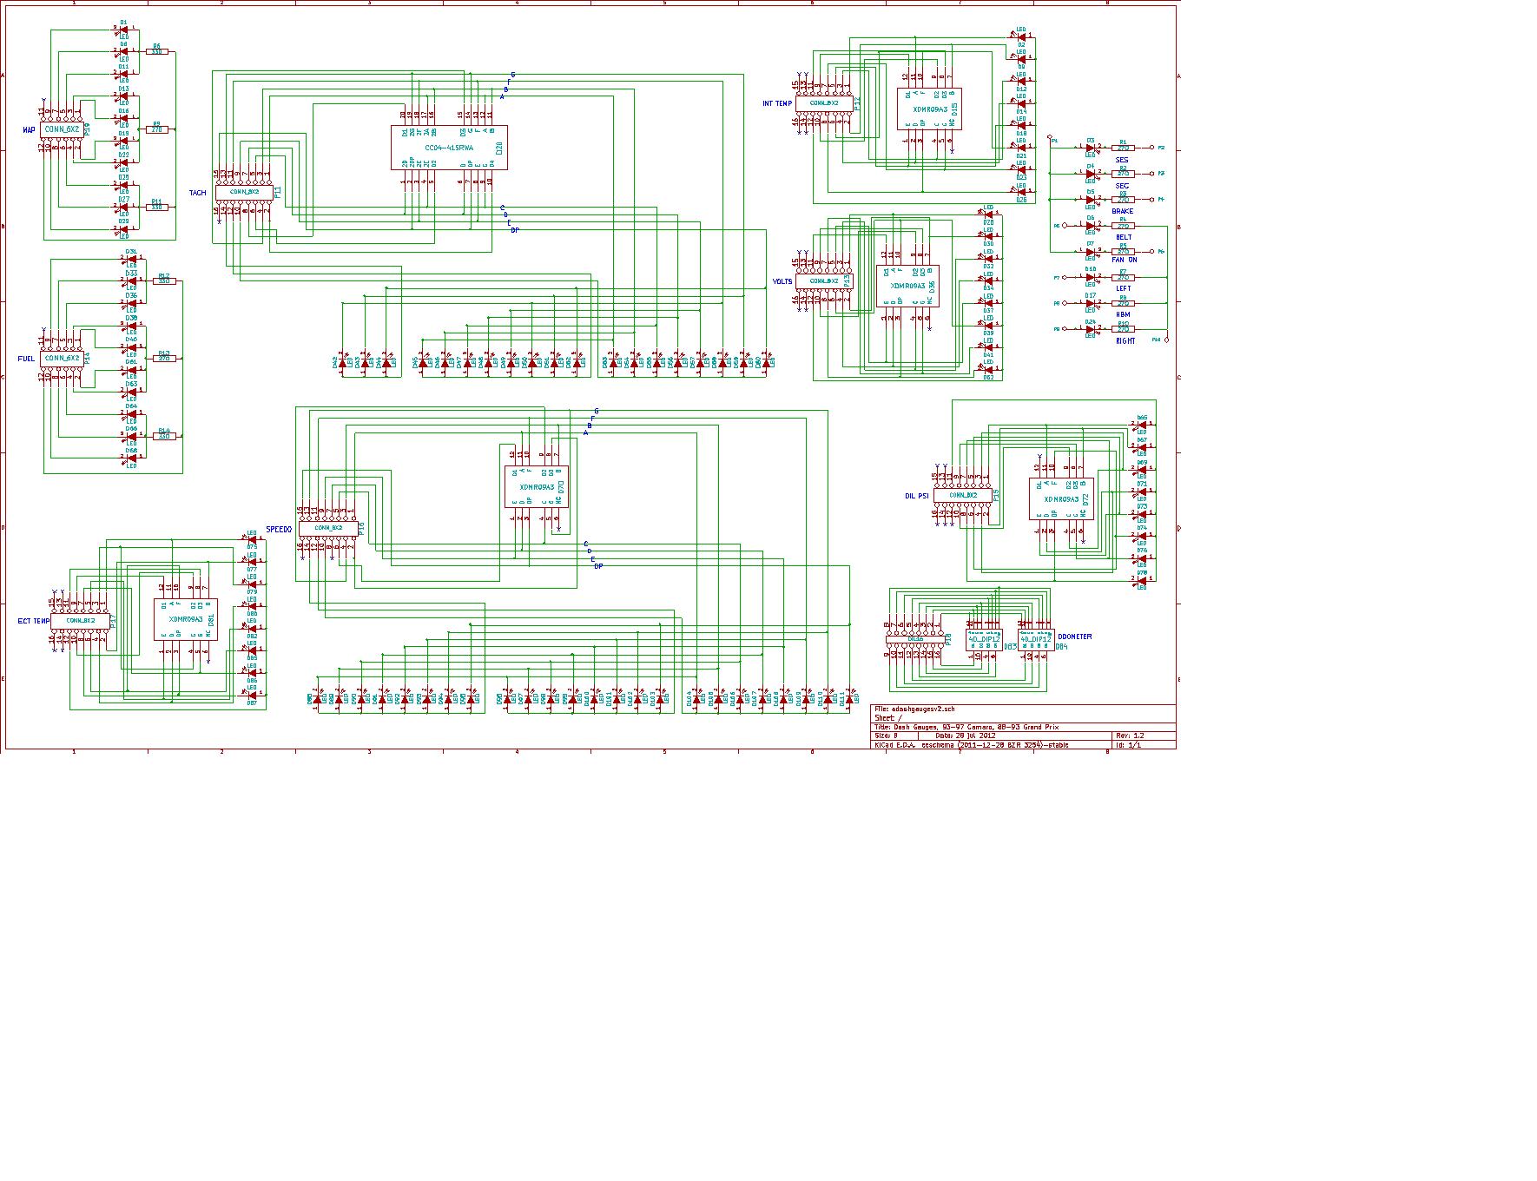Screen dimensions: 1537x1181
Task: Select LED D17 in the HBM indicator row
Action: (1091, 303)
